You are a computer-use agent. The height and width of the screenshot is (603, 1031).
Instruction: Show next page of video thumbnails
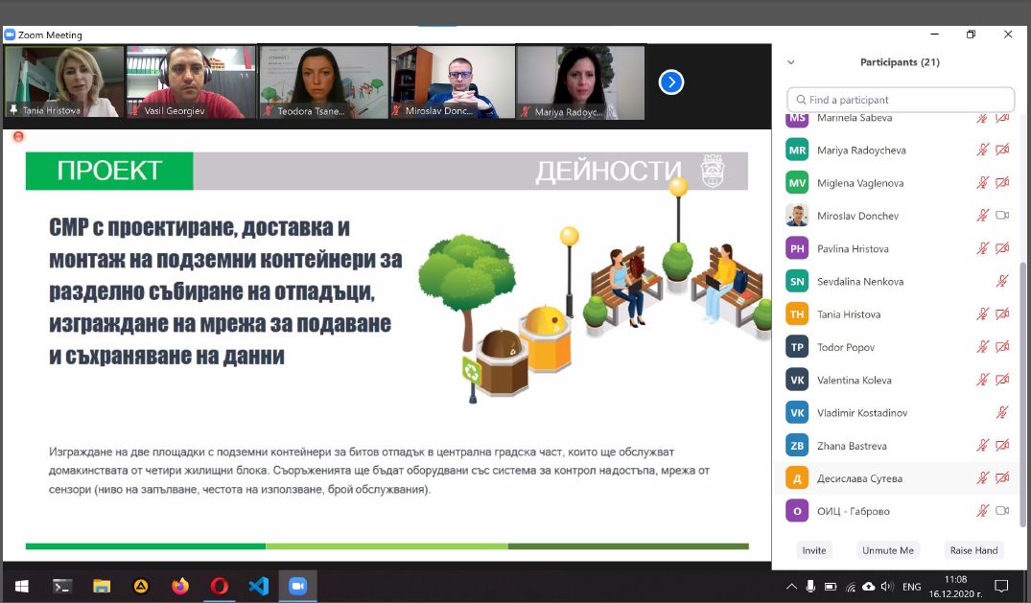670,82
